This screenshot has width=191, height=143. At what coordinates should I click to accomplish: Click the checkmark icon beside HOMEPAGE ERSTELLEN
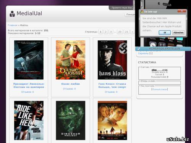point(139,48)
